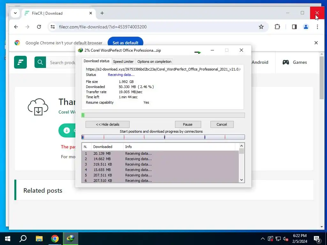Click the IDM icon in the dialog title bar
This screenshot has height=245, width=327.
click(x=80, y=50)
